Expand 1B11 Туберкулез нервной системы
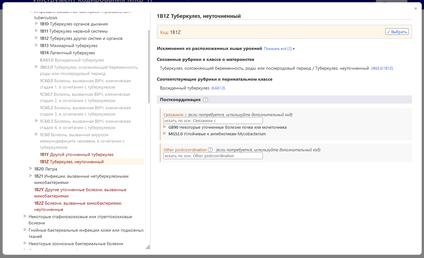The width and height of the screenshot is (424, 258). 36,31
